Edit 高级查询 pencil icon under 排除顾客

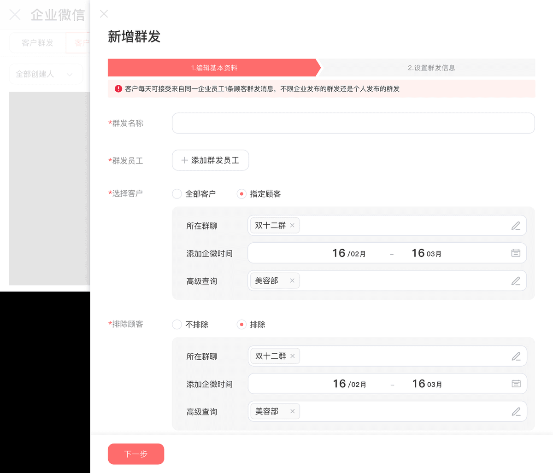(x=516, y=412)
